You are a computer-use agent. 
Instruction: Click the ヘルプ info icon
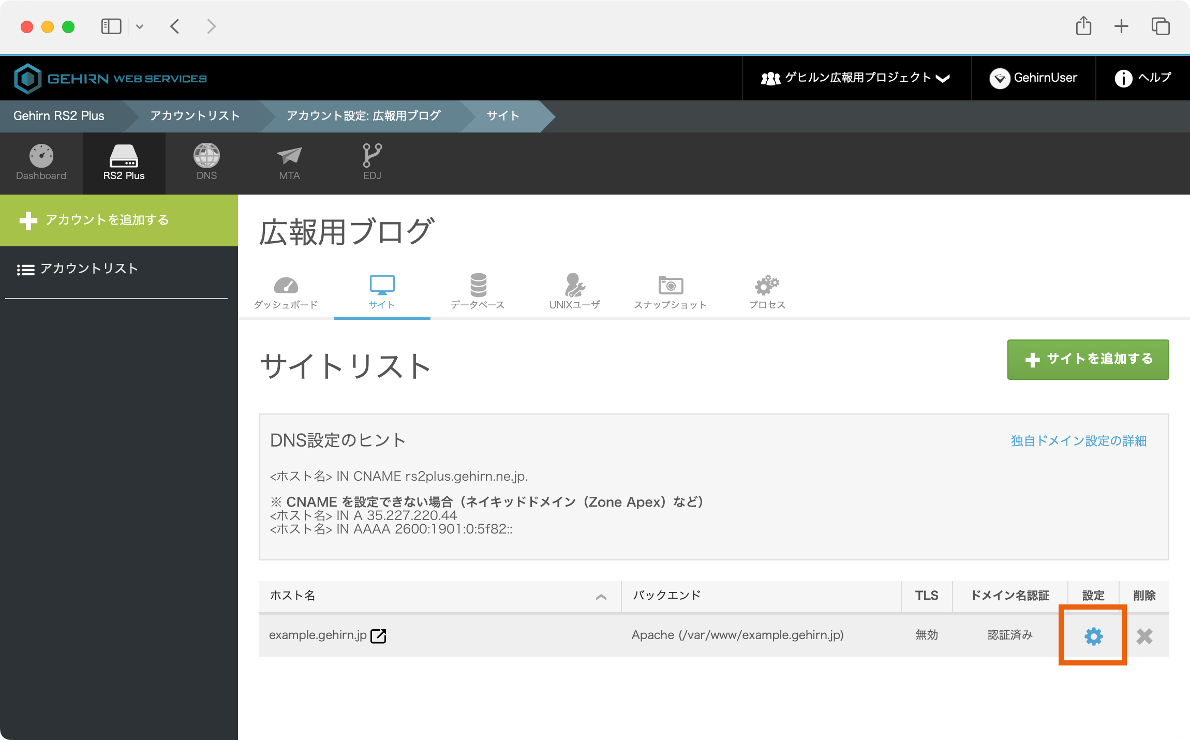(x=1123, y=78)
